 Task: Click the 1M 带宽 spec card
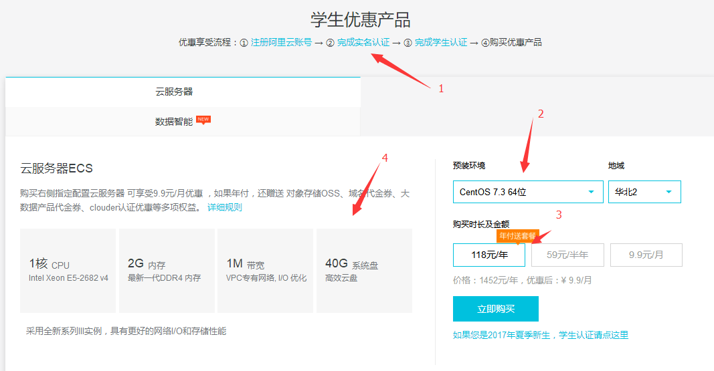[265, 271]
